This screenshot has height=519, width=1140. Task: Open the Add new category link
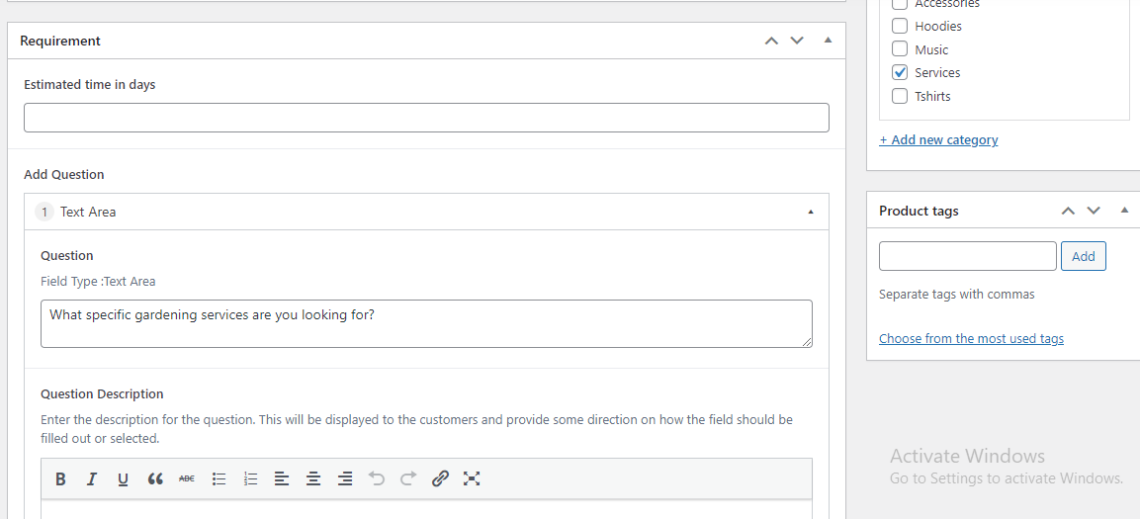(938, 139)
